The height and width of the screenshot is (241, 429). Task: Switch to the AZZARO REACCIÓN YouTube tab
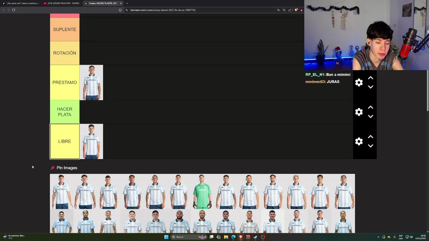point(62,3)
